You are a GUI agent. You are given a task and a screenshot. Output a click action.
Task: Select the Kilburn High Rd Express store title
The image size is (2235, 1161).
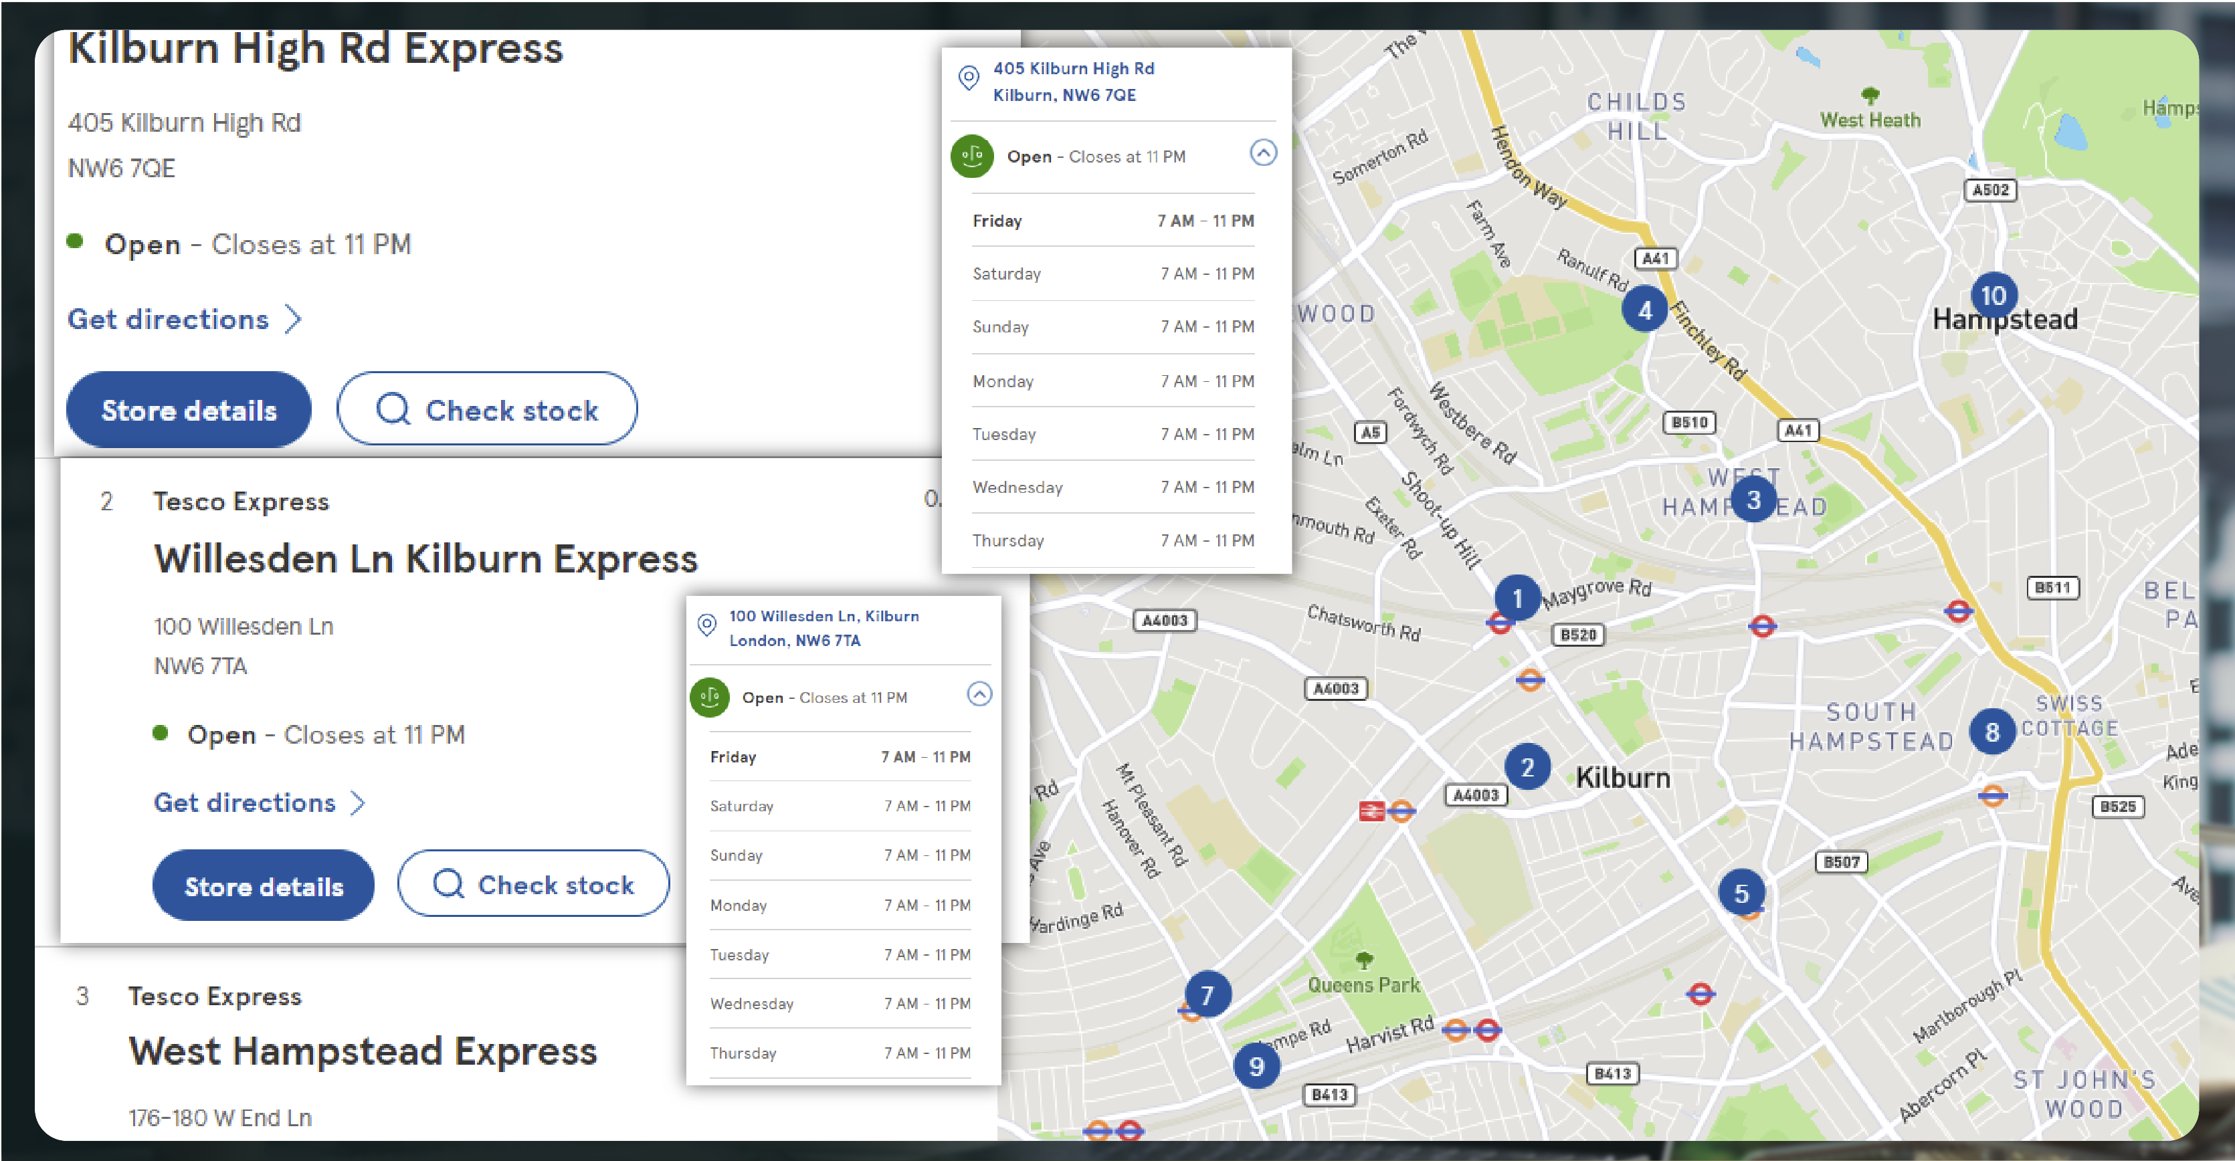pos(315,49)
